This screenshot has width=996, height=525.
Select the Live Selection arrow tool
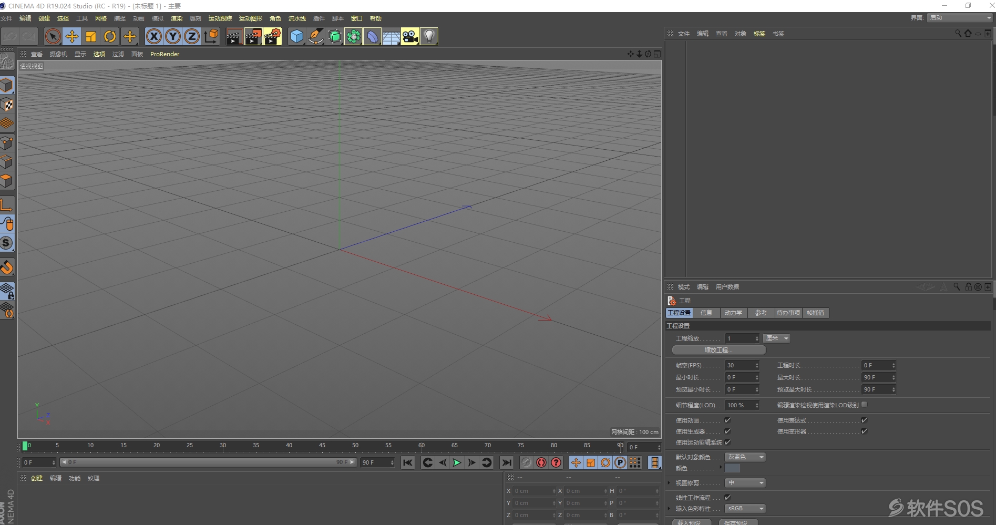[53, 36]
